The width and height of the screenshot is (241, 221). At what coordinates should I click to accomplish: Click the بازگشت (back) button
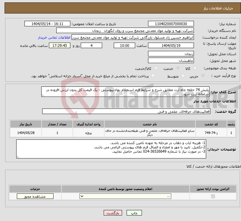coord(113,213)
